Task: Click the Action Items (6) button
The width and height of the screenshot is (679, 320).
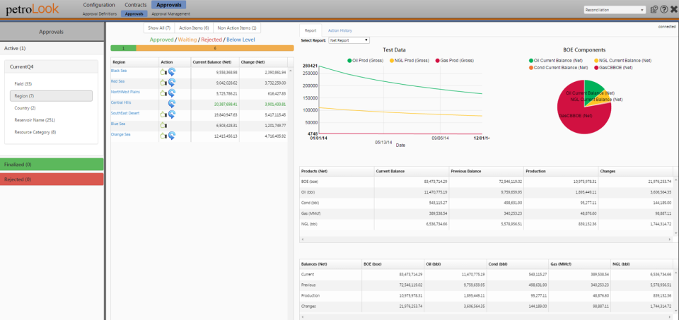Action: click(193, 28)
